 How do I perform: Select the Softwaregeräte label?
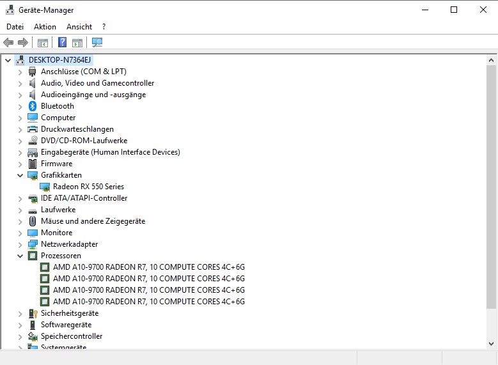(66, 325)
